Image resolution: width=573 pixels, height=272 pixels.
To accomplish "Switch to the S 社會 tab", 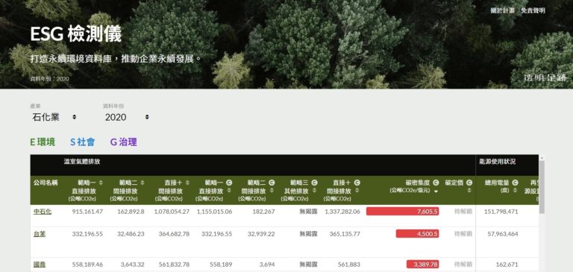I will click(x=83, y=142).
